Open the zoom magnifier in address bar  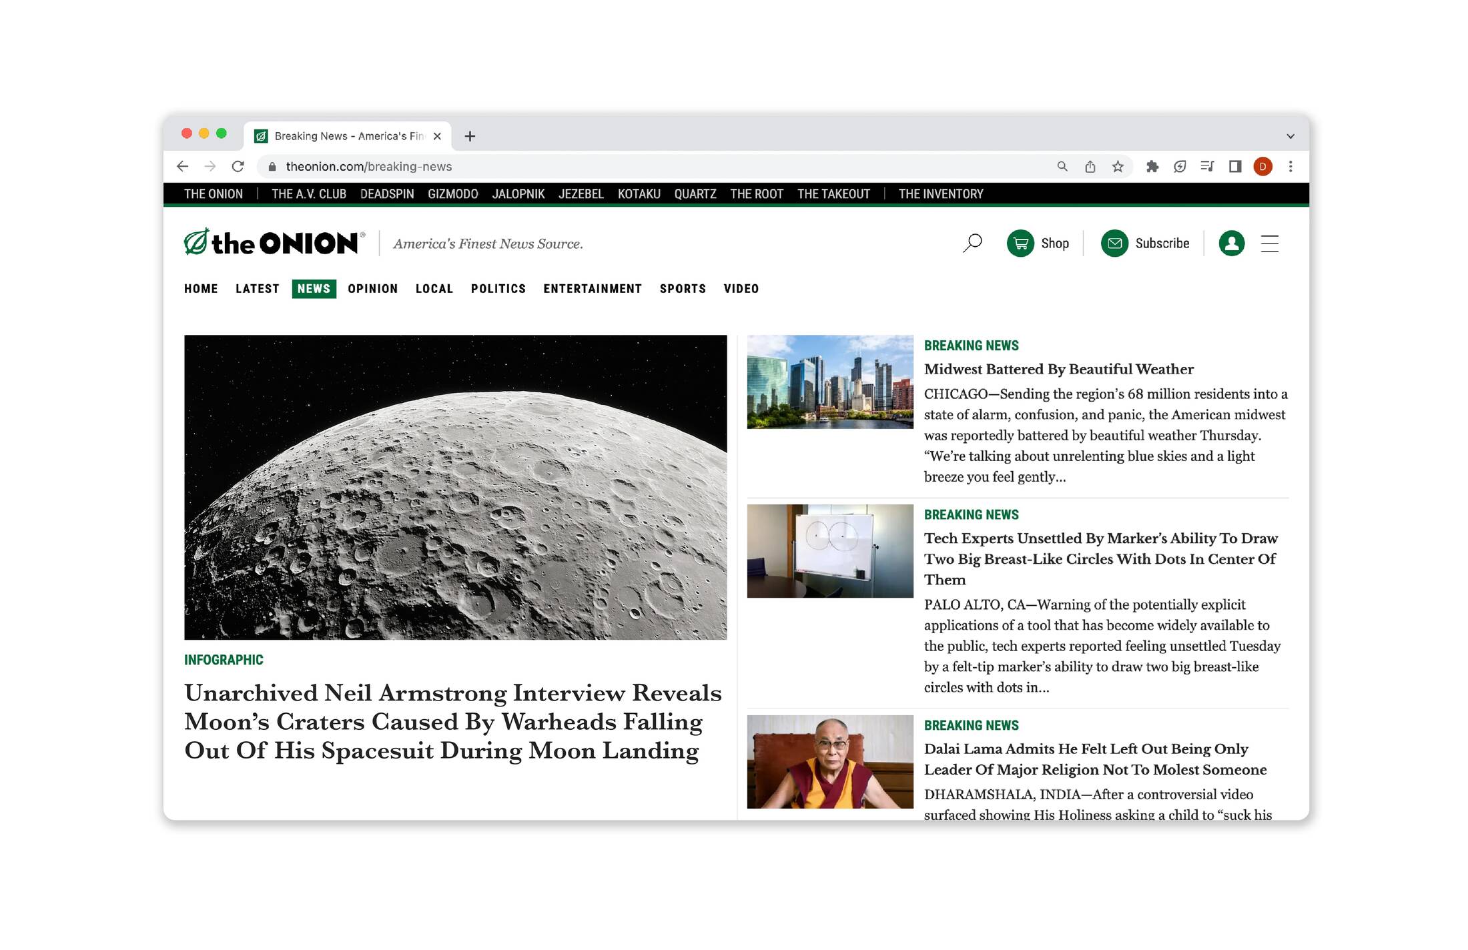(1062, 166)
